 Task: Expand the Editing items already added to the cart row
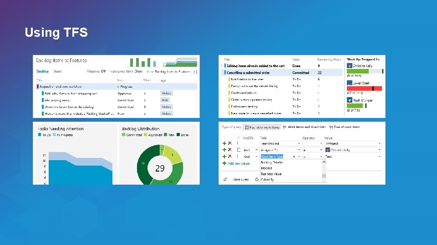tap(222, 66)
